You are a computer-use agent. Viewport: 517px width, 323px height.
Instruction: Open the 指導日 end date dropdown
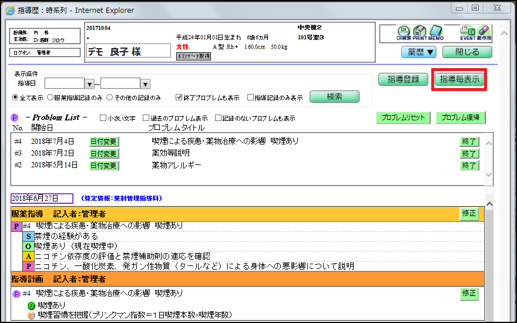click(145, 84)
